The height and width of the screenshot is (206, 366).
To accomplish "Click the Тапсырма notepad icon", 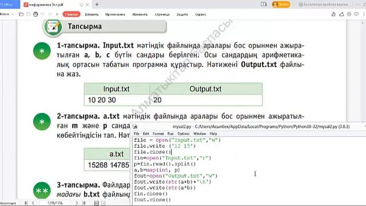I will pyautogui.click(x=53, y=27).
